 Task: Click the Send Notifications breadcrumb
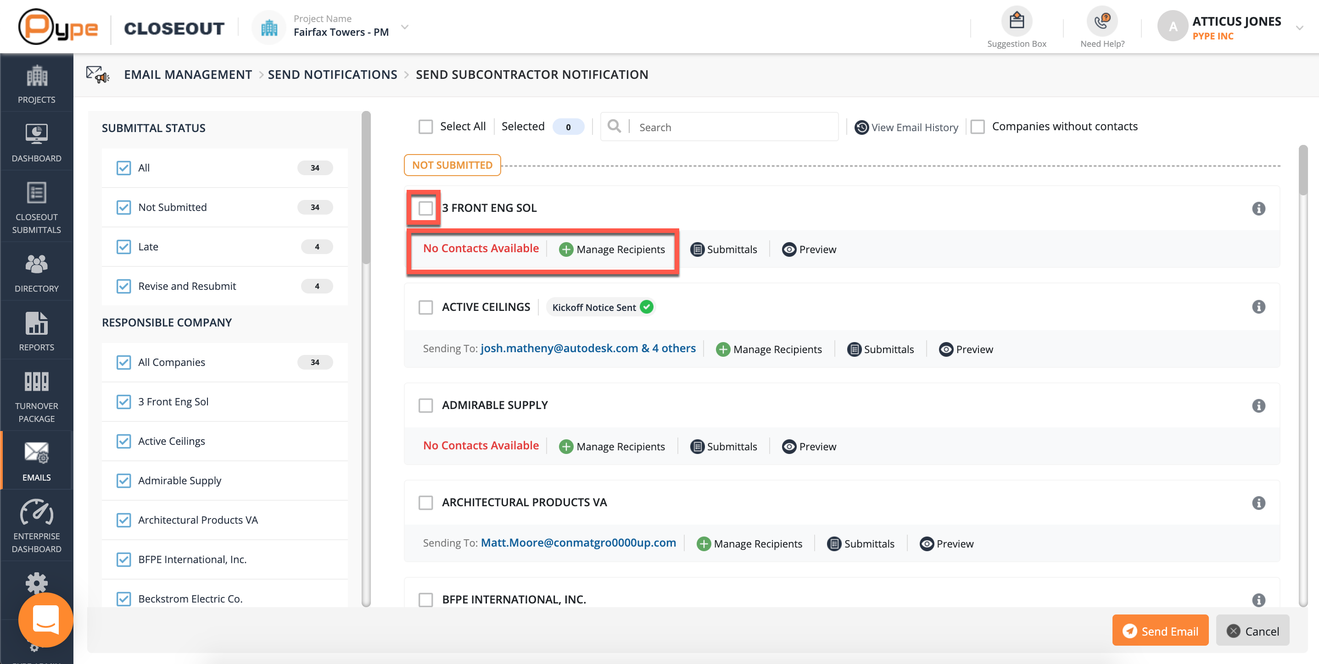pyautogui.click(x=332, y=75)
